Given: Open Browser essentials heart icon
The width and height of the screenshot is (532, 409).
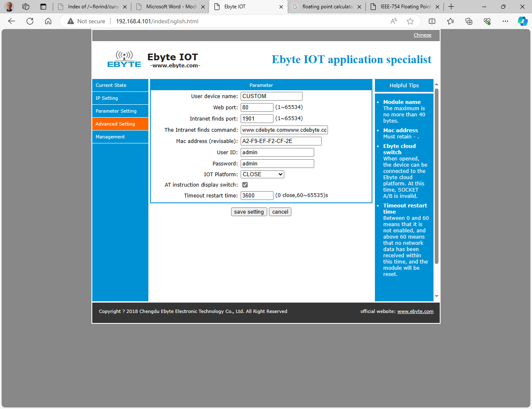Looking at the screenshot, I should (x=487, y=21).
